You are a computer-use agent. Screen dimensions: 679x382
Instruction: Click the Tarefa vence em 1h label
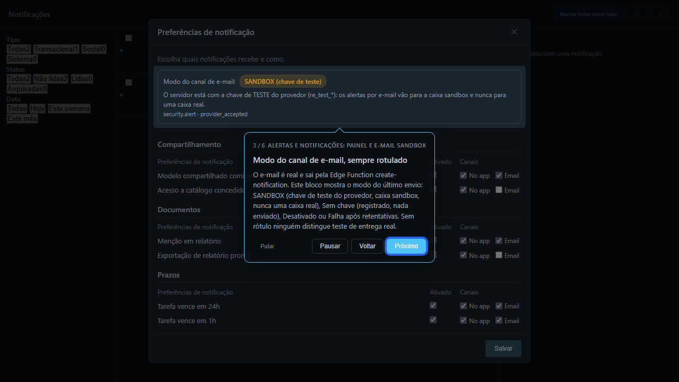coord(187,320)
